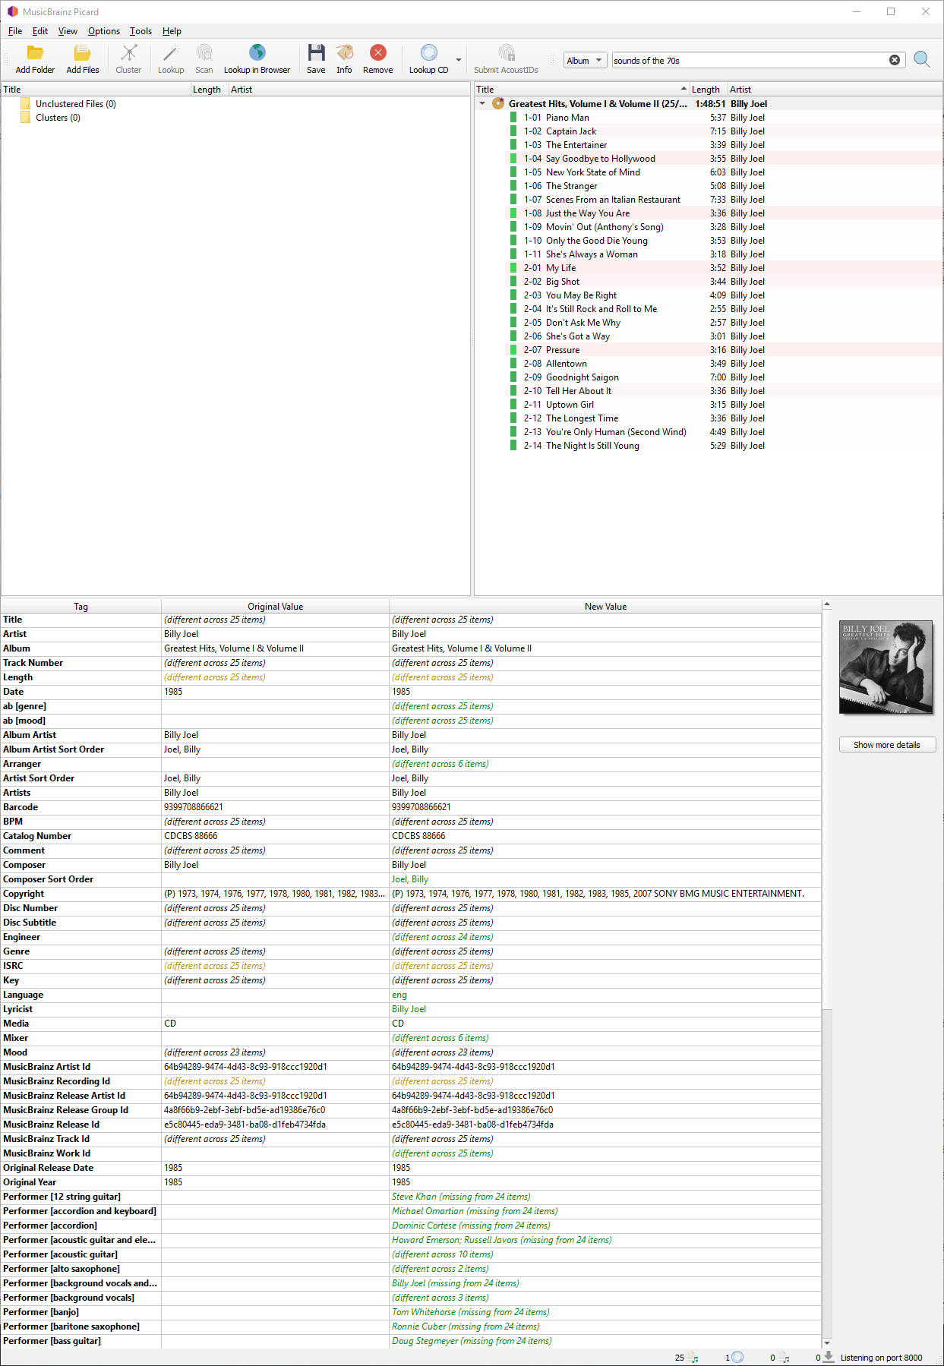The width and height of the screenshot is (944, 1366).
Task: Click the Submit AcoustIDs icon
Action: tap(506, 52)
